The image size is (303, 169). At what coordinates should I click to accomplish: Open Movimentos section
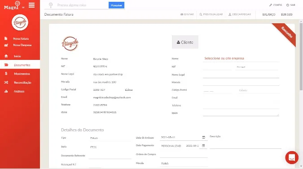click(22, 74)
